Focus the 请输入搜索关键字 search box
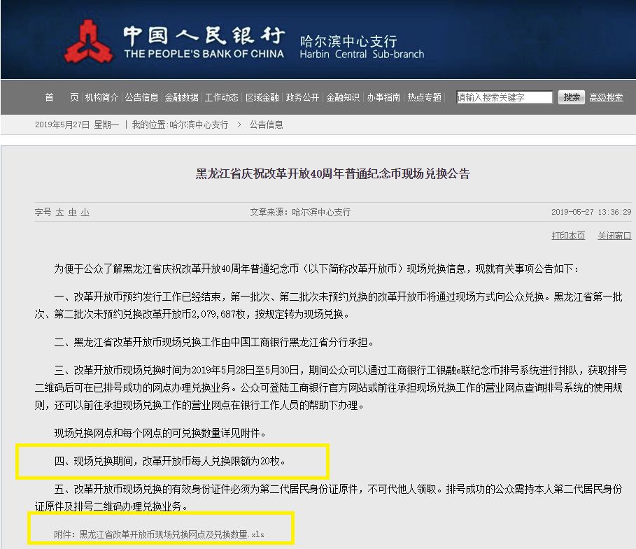The height and width of the screenshot is (549, 636). (504, 97)
